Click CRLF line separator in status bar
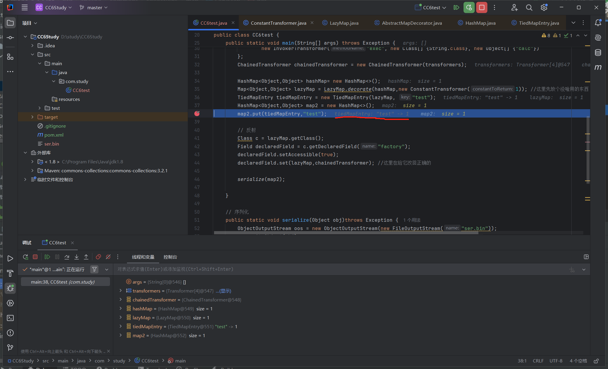608x369 pixels. 538,361
